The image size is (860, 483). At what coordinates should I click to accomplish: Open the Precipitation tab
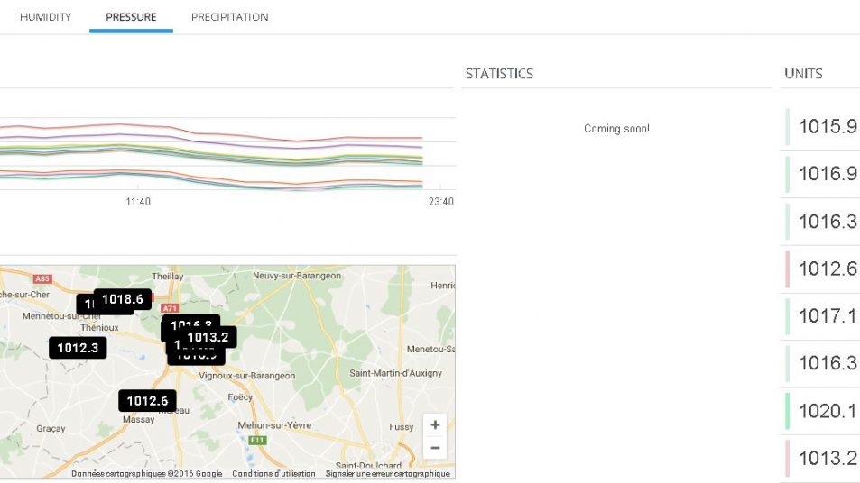[x=229, y=17]
